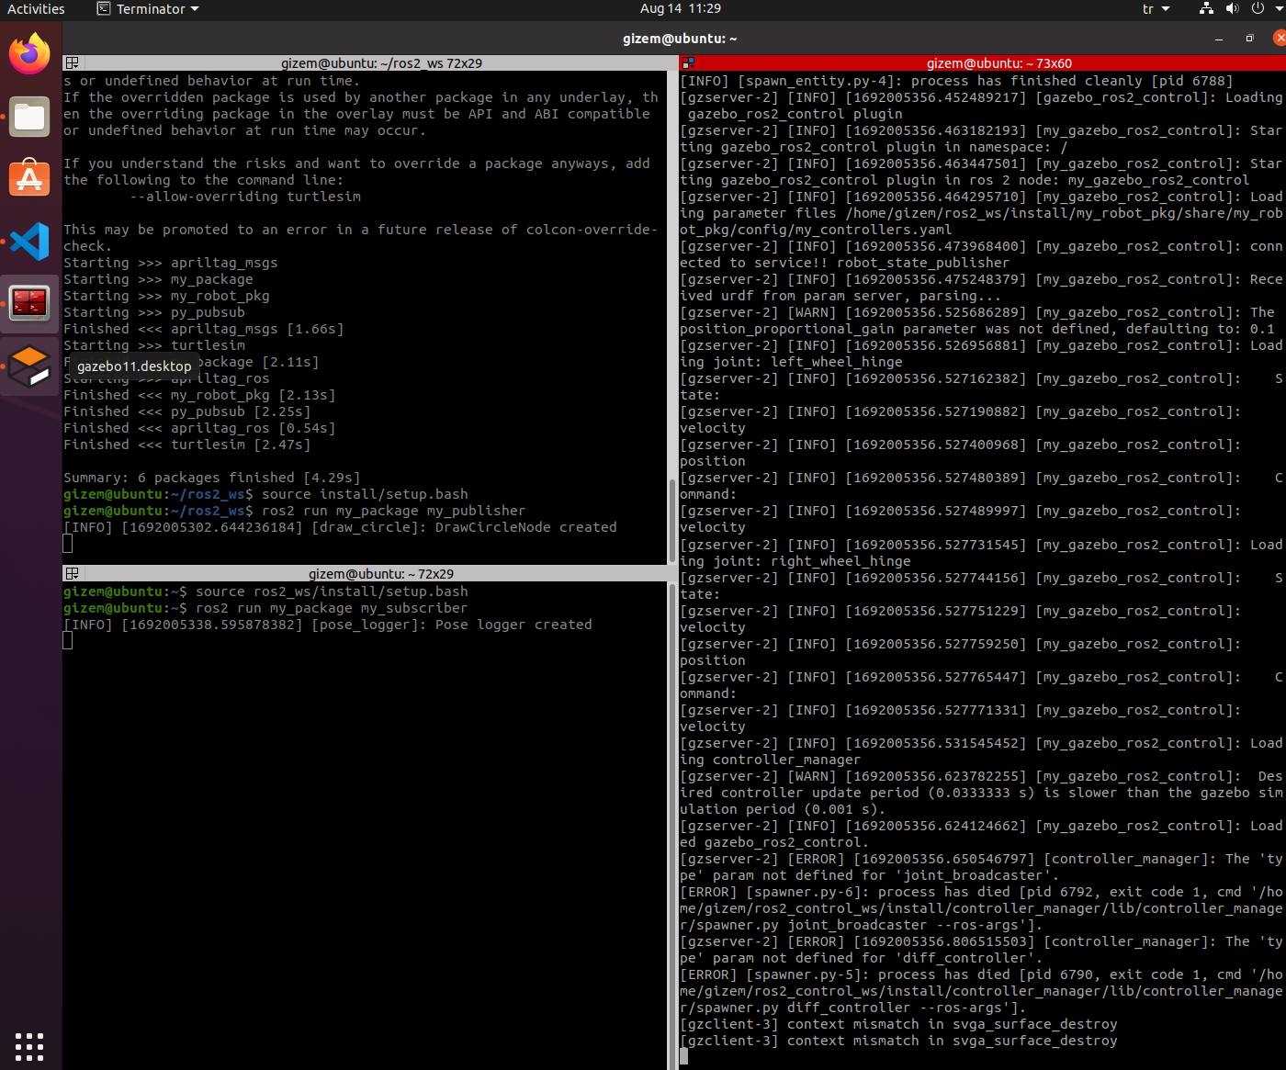This screenshot has width=1286, height=1070.
Task: Click the 'diff_controller' param error line
Action: point(981,950)
